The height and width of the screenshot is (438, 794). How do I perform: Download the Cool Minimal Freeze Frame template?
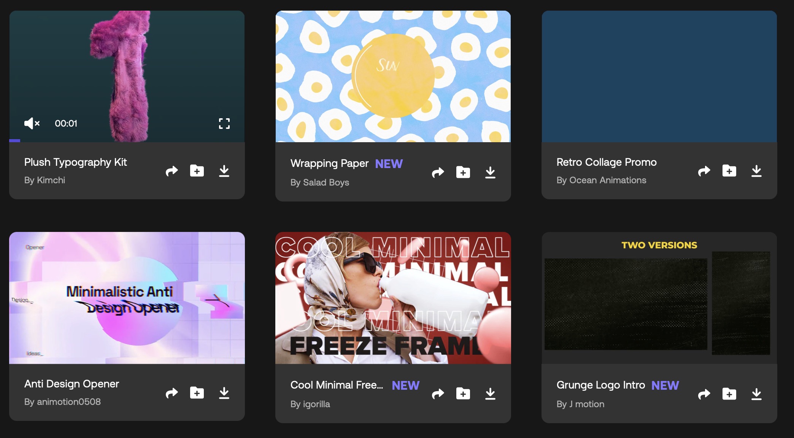click(490, 394)
